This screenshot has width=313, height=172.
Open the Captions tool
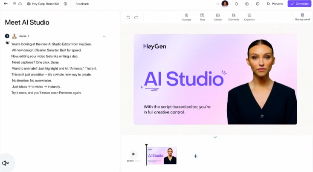click(249, 17)
